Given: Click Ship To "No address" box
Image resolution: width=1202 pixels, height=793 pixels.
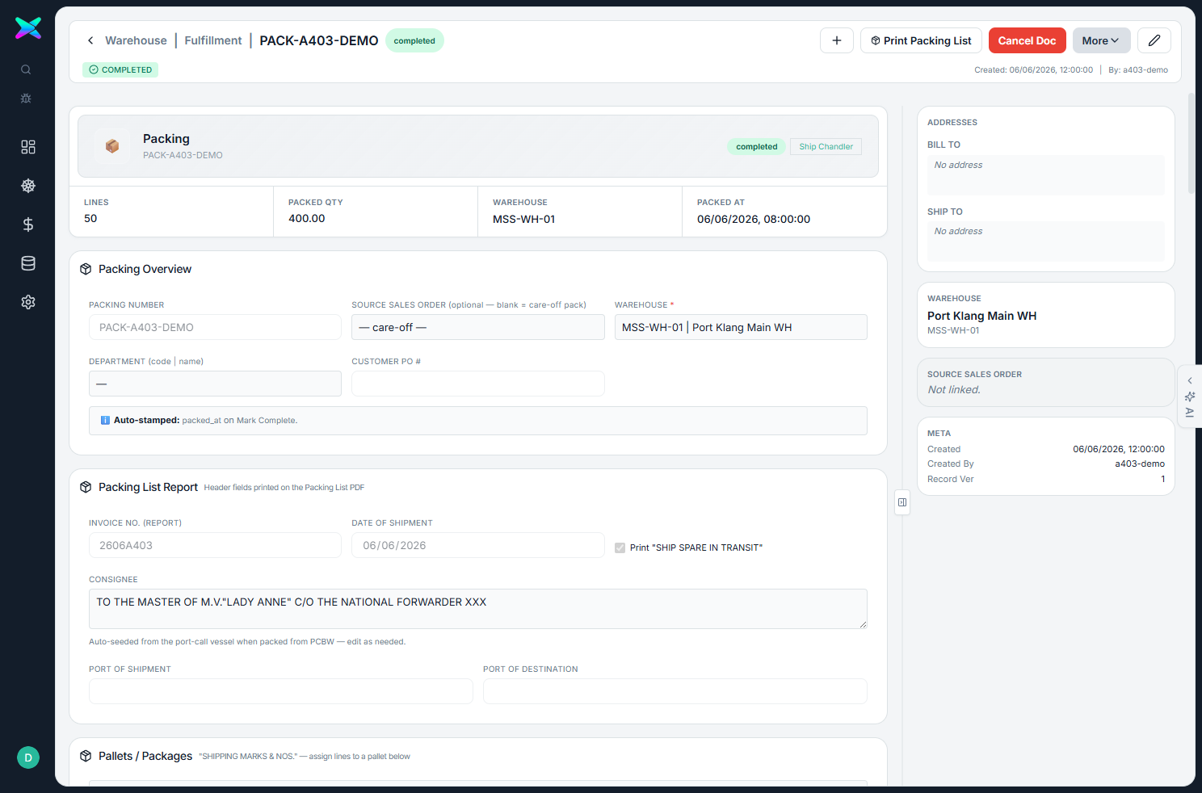Looking at the screenshot, I should (x=1045, y=241).
